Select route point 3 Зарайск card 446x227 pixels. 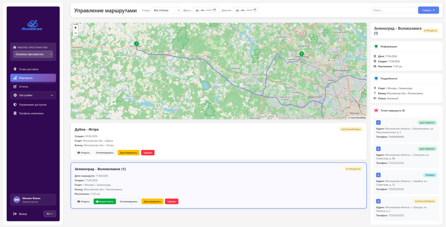[x=406, y=182]
